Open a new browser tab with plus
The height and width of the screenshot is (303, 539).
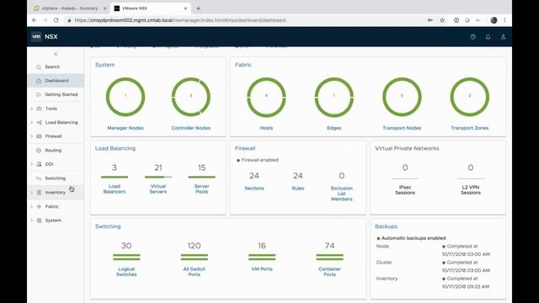[x=199, y=8]
